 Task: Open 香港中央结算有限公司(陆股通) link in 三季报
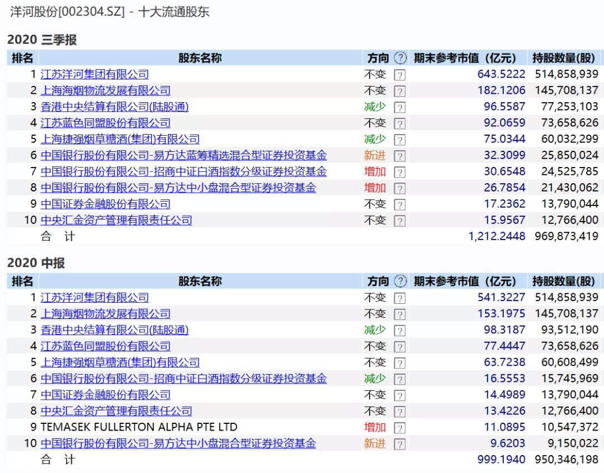click(x=115, y=106)
